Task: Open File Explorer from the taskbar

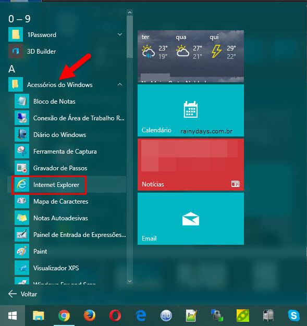Action: (39, 316)
